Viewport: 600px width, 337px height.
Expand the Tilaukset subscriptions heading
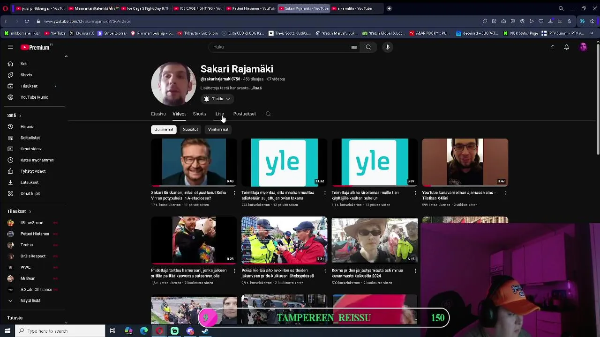(19, 211)
